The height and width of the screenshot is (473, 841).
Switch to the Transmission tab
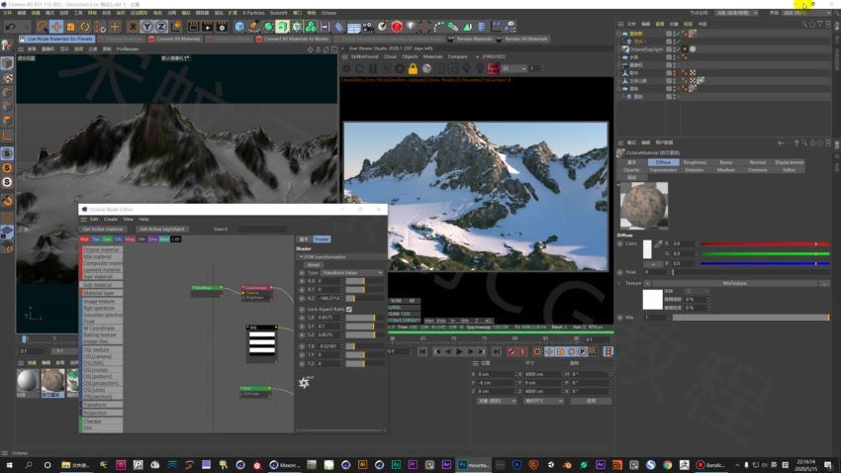click(x=663, y=170)
